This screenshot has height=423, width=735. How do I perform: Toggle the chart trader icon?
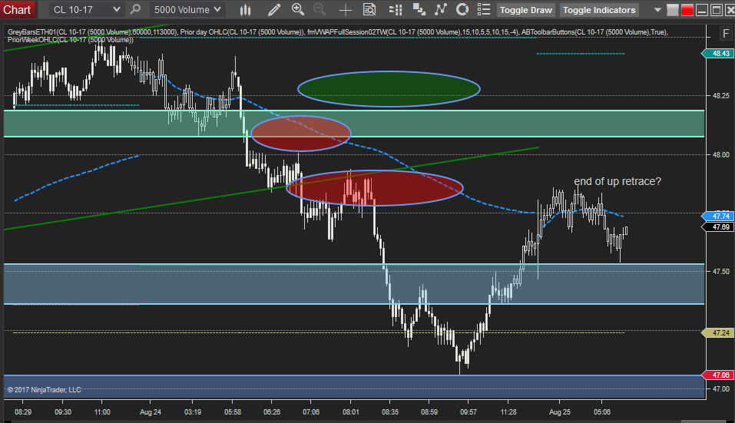396,9
